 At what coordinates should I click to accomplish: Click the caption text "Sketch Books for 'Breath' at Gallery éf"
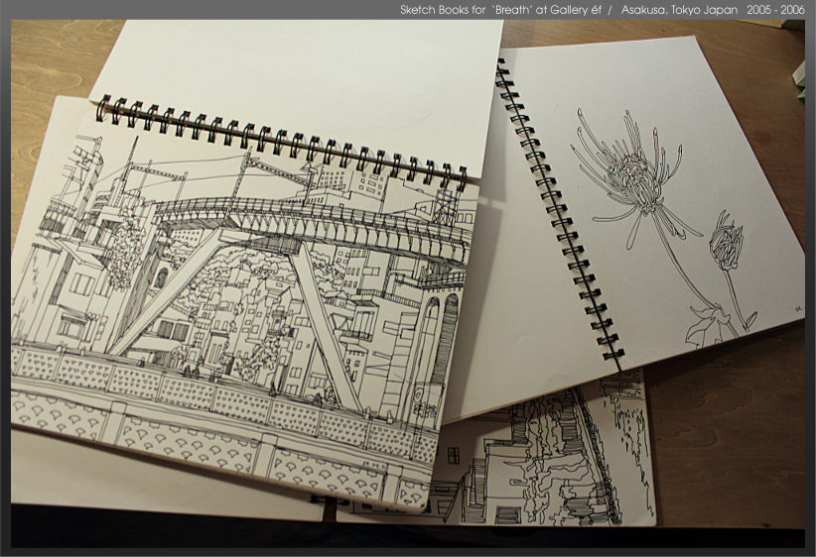tap(500, 10)
